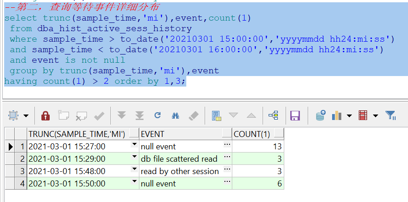Viewport: 408px width, 202px height.
Task: Click the ellipsis button beside read by other session
Action: point(227,169)
